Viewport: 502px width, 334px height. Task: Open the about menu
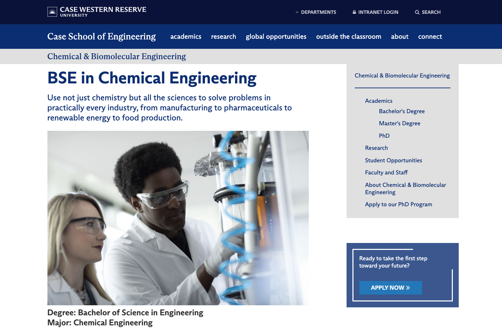(400, 36)
